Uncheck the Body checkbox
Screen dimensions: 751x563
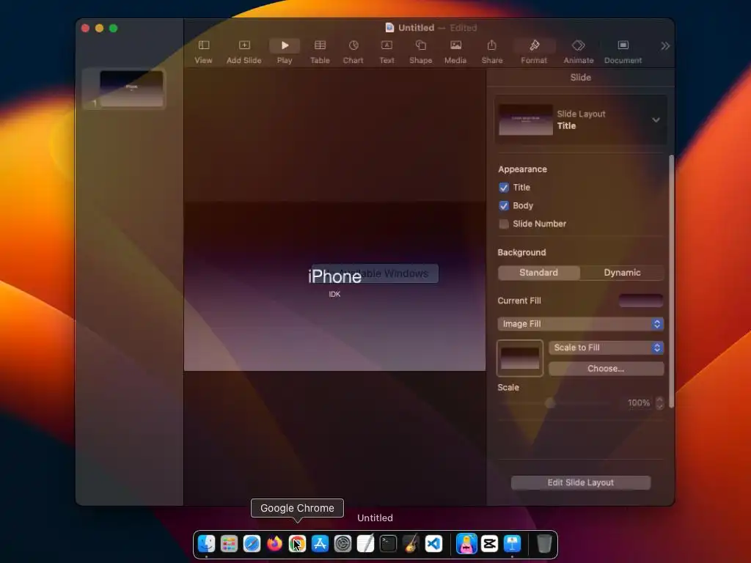point(503,206)
